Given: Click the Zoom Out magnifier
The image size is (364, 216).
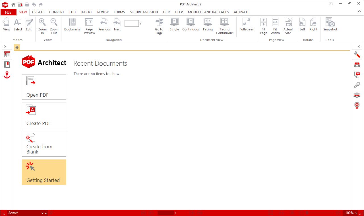Looking at the screenshot, I should point(54,26).
